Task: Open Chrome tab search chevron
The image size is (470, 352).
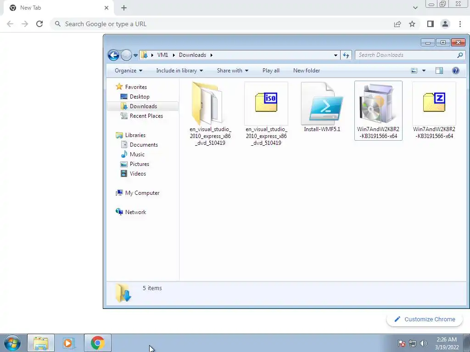Action: pyautogui.click(x=415, y=8)
